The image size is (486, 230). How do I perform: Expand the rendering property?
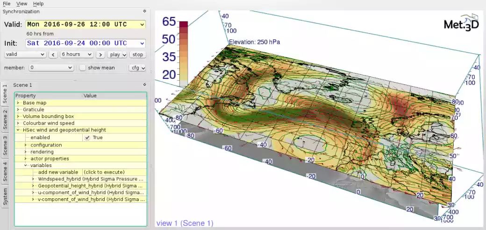pos(25,152)
